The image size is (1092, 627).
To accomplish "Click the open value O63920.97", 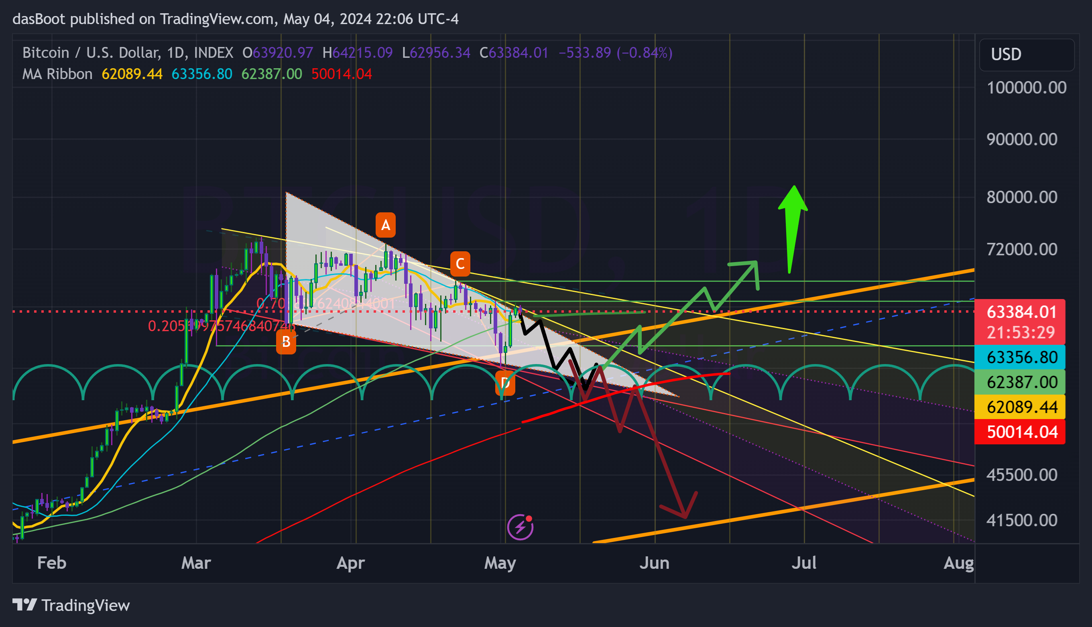I will (278, 53).
